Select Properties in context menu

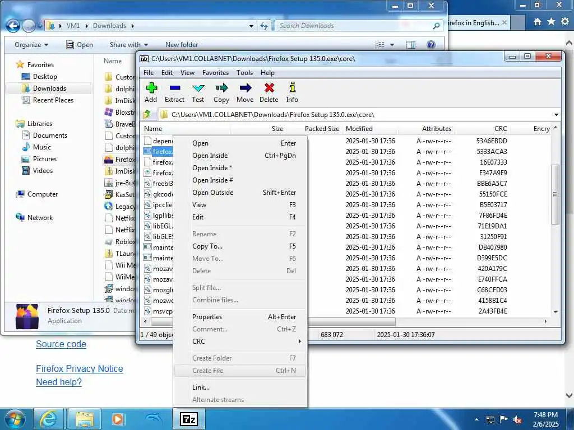[x=207, y=317]
